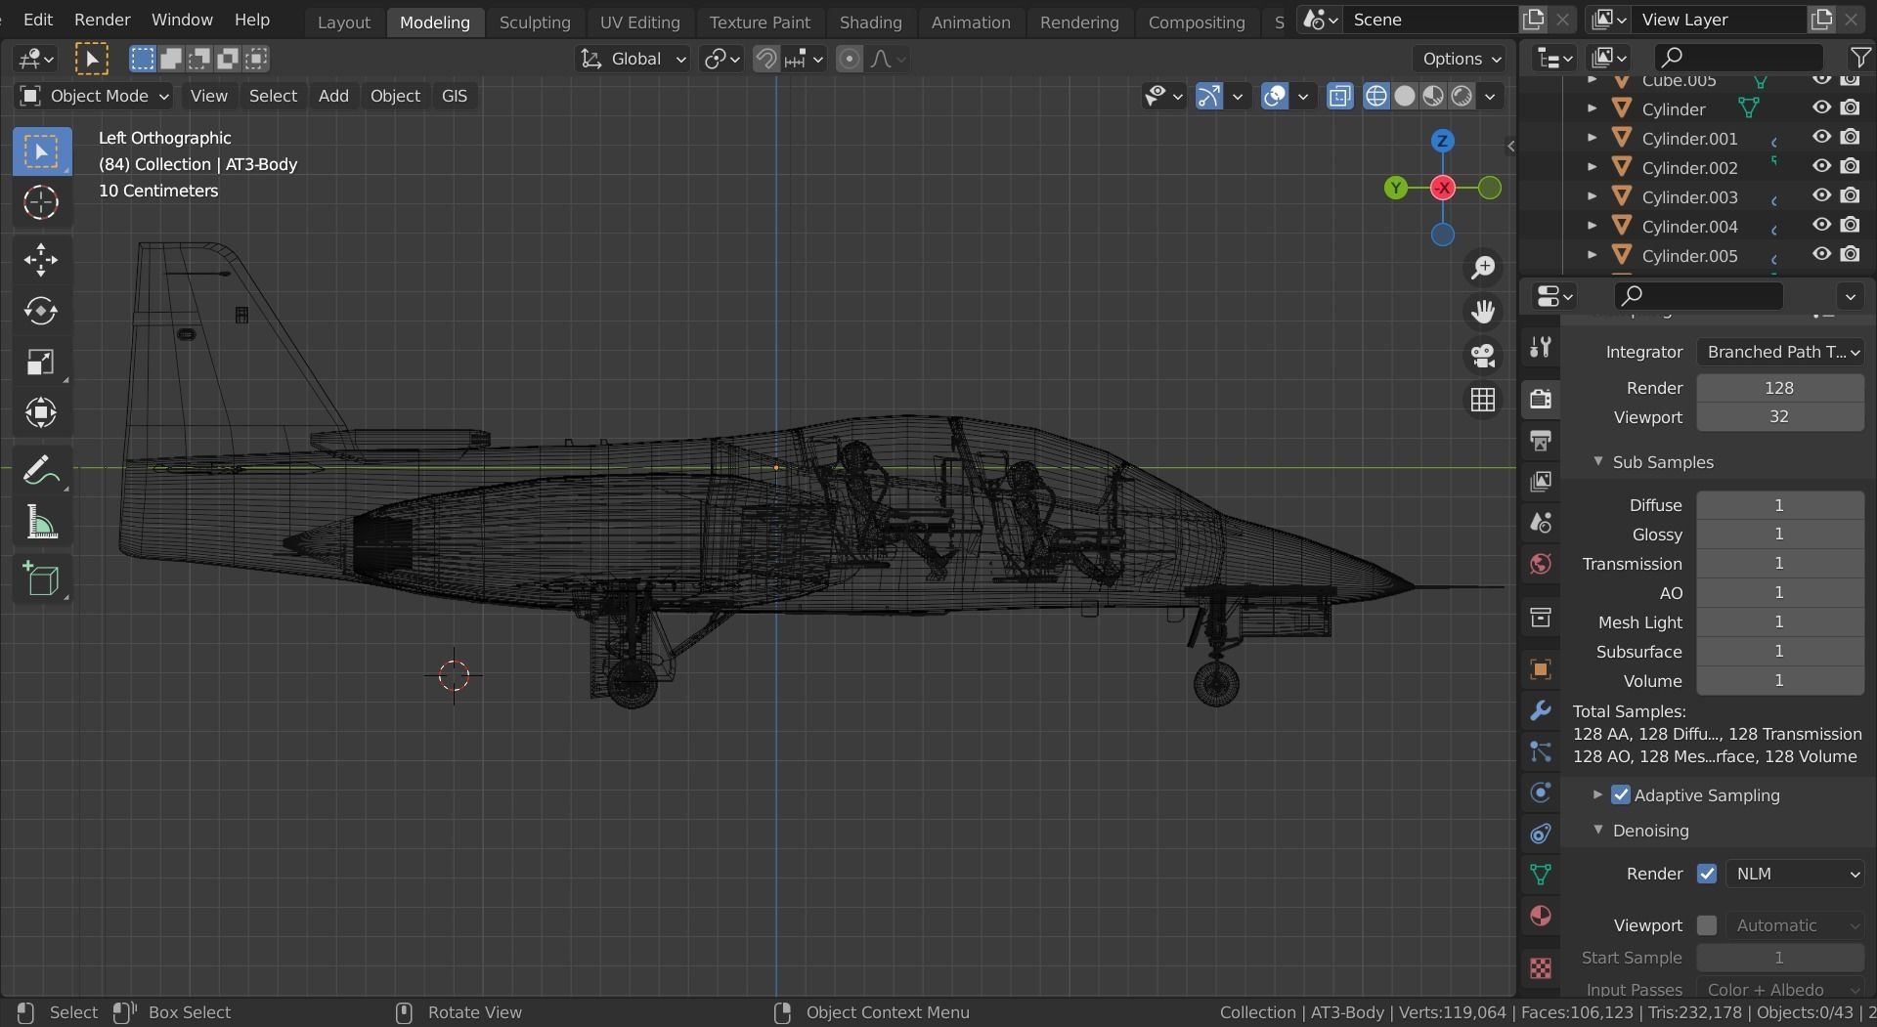Switch perspective/orthographic grid icon
The height and width of the screenshot is (1027, 1877).
[1483, 400]
